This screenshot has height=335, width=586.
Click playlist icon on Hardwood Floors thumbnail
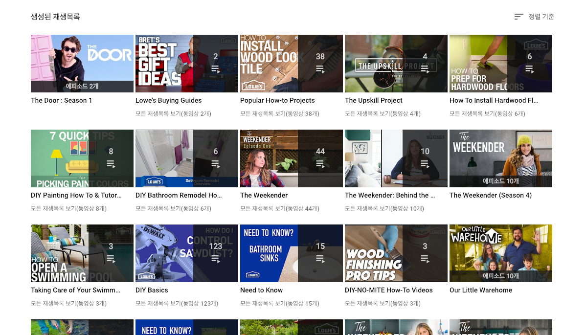530,69
